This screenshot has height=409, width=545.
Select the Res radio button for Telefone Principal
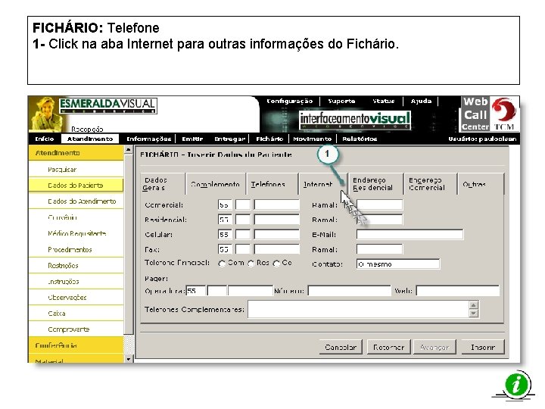coord(251,264)
